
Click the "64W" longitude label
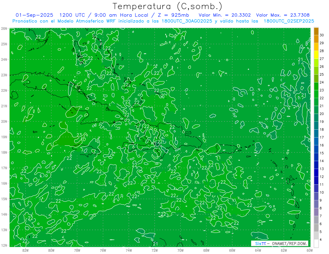point(258,250)
